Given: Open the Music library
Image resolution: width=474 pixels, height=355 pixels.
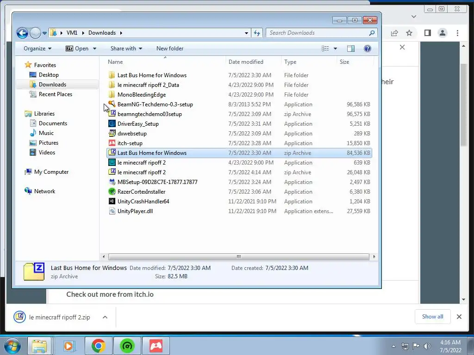Looking at the screenshot, I should (x=46, y=133).
